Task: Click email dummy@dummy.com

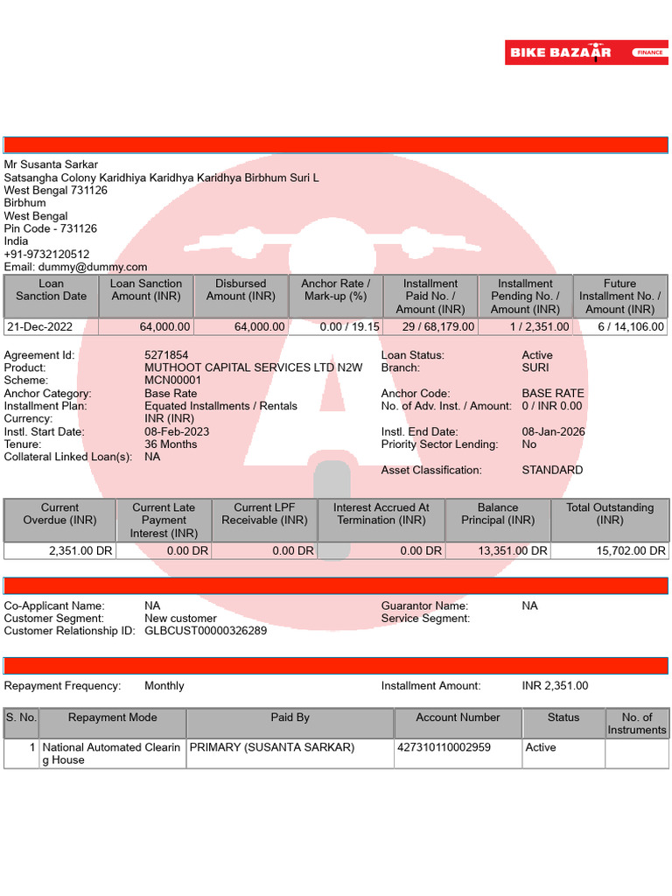Action: pos(93,267)
